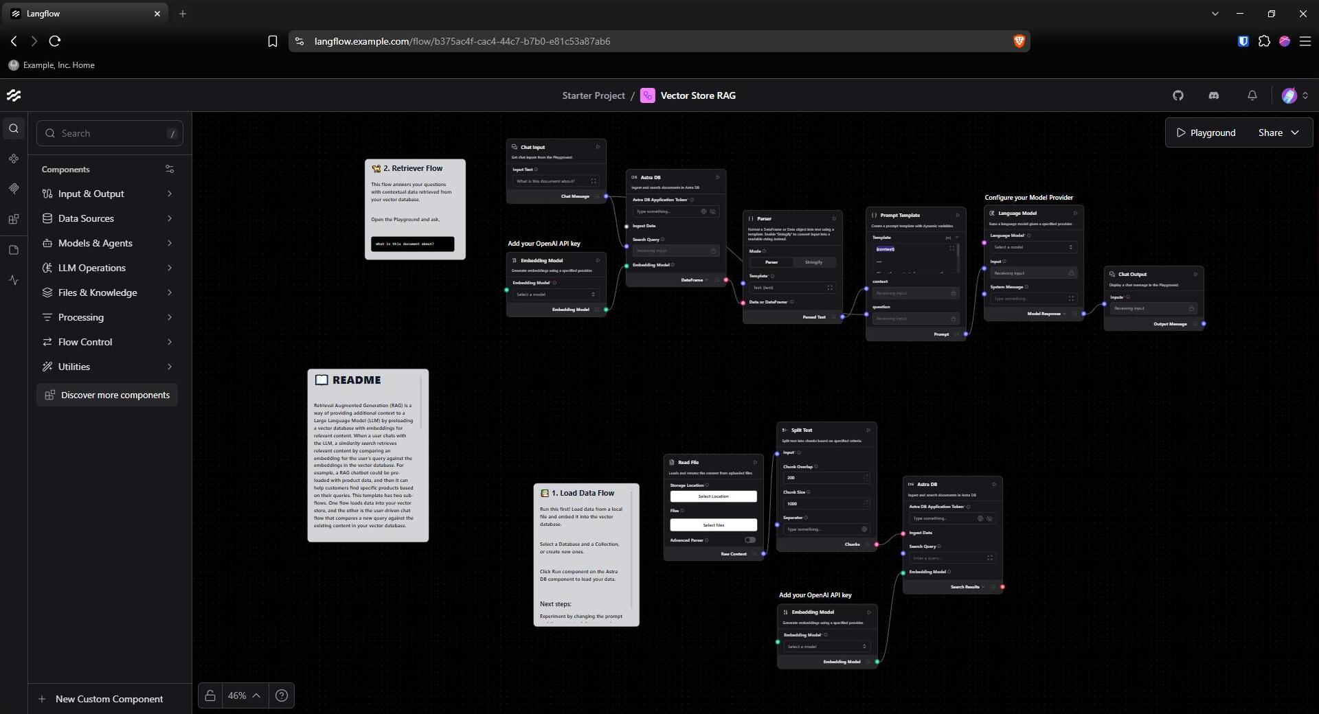Open the notifications bell
The width and height of the screenshot is (1319, 714).
(x=1252, y=95)
